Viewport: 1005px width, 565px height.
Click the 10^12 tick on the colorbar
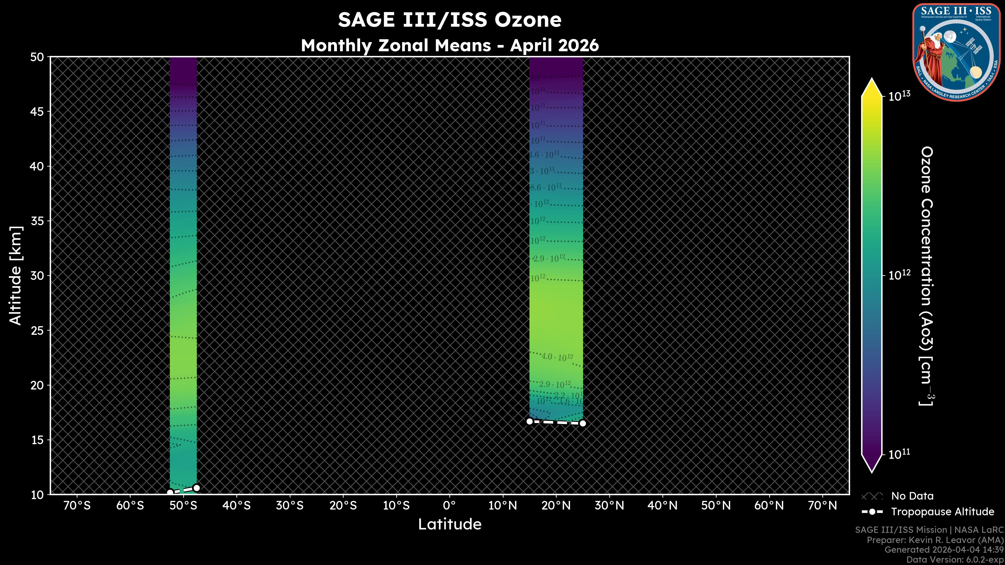[899, 275]
